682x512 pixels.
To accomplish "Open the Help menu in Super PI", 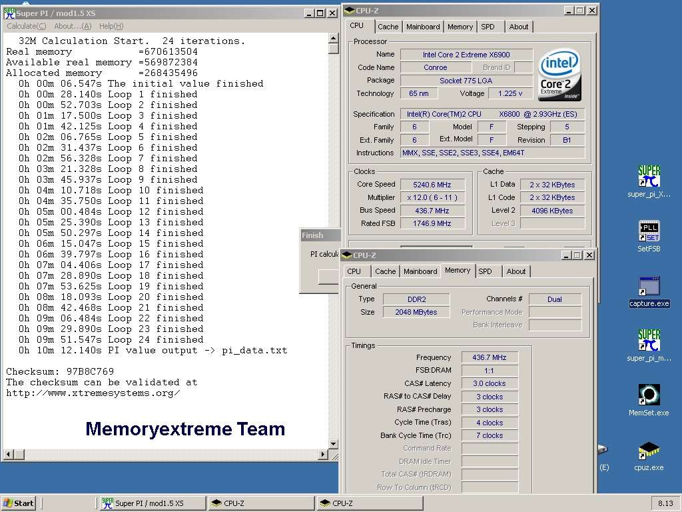I will [x=111, y=26].
